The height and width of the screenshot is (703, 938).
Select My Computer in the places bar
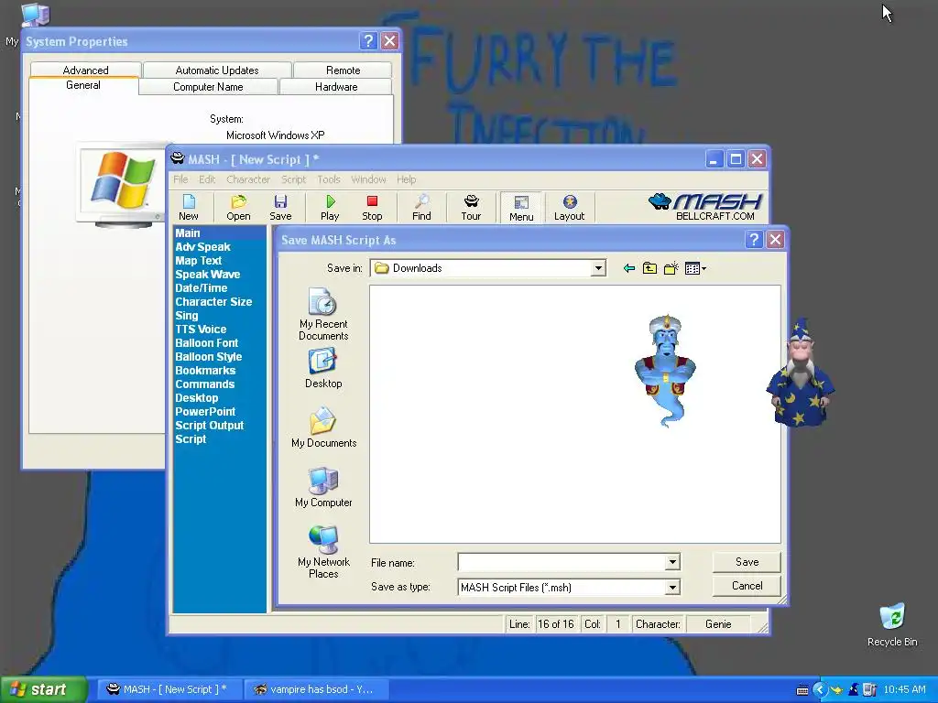pos(323,487)
